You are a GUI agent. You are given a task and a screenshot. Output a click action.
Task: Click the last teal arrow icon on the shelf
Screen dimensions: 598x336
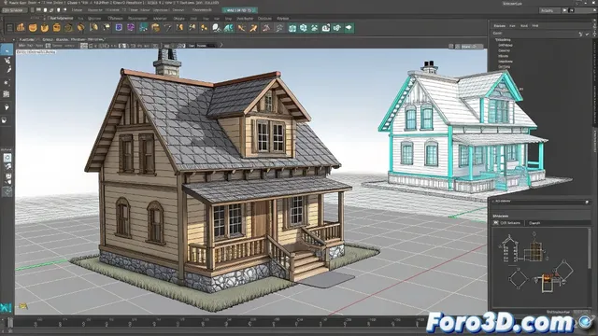349,28
